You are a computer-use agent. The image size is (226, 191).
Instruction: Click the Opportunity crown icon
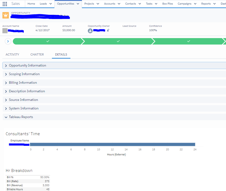pyautogui.click(x=5, y=15)
